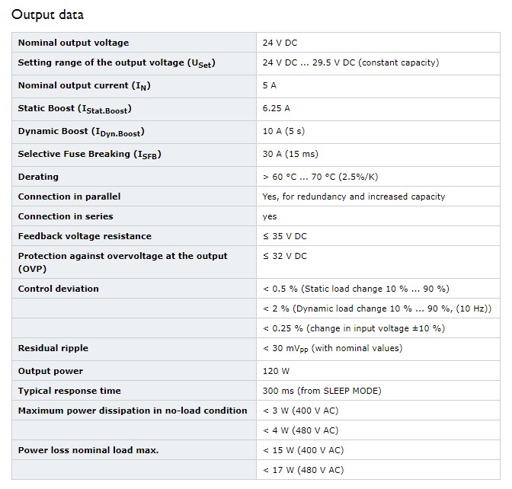Viewport: 512px width, 489px height.
Task: Select the Setting range of output voltage row
Action: [x=256, y=64]
